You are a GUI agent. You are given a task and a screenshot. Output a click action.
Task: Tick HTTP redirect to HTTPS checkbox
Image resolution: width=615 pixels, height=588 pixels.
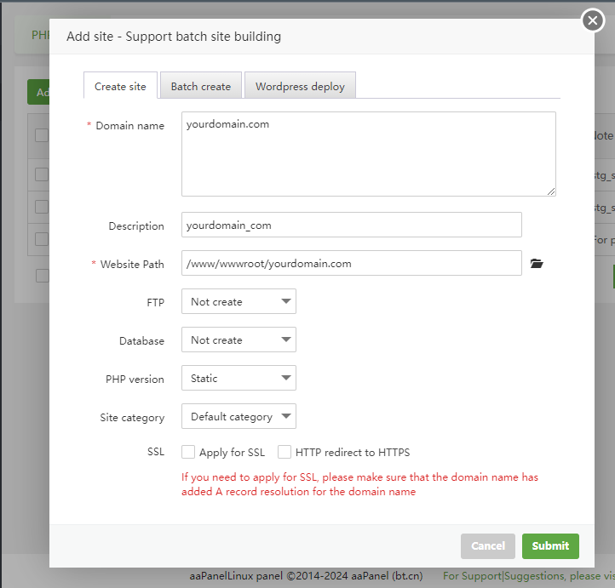[285, 453]
